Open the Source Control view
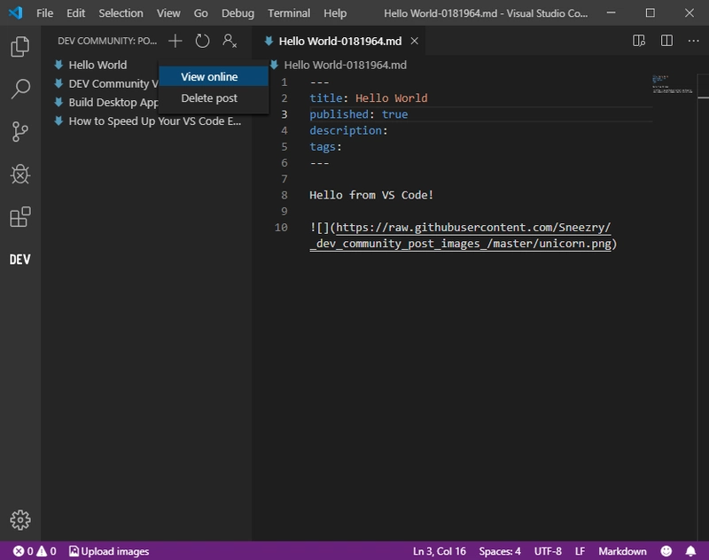 (x=19, y=131)
